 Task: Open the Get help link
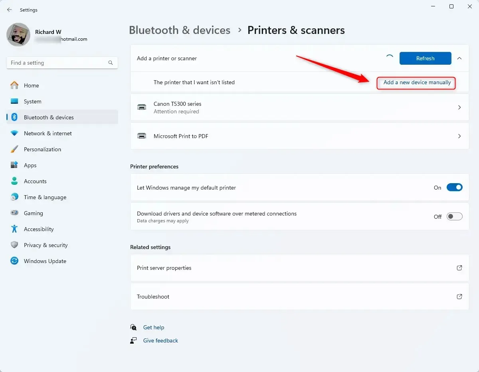tap(154, 327)
